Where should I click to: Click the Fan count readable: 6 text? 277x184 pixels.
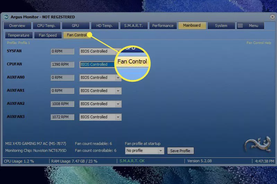93,144
